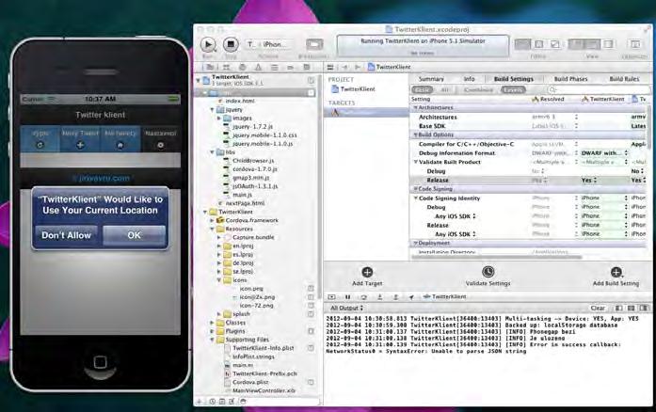Collapse the Architectures settings section
Screen dimensions: 656x412
[416, 108]
